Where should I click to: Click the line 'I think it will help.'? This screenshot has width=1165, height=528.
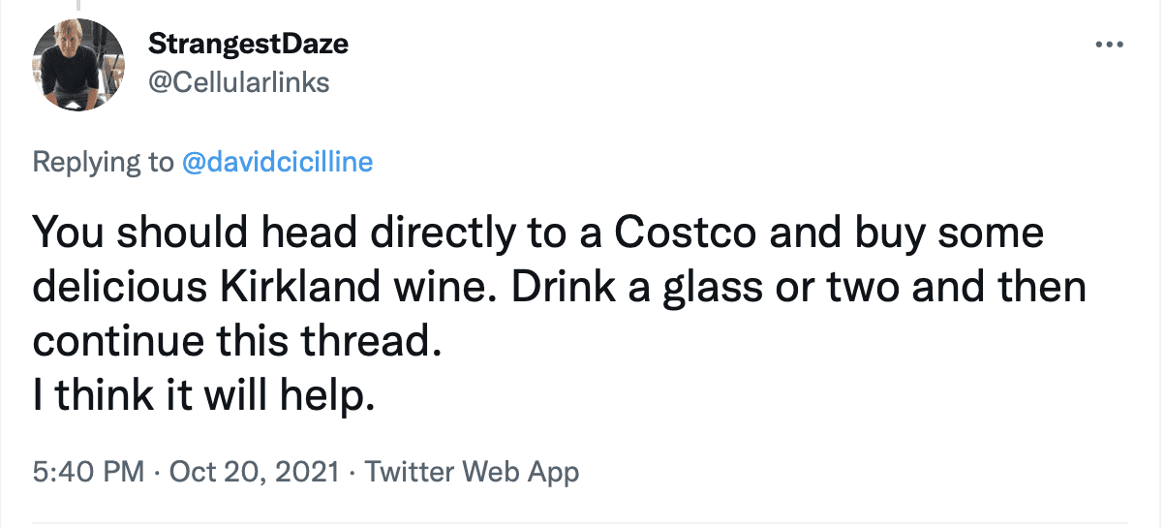[203, 397]
